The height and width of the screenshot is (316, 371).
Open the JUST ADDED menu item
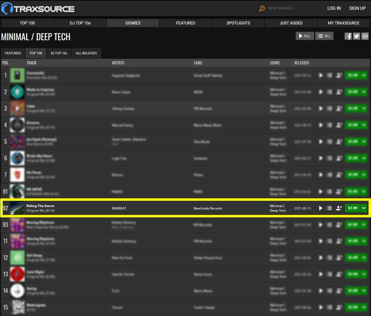click(291, 23)
